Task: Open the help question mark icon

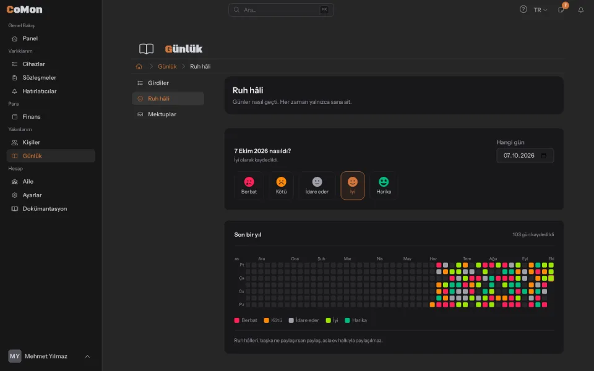Action: tap(523, 9)
